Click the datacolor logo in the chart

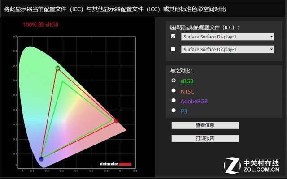(x=116, y=164)
